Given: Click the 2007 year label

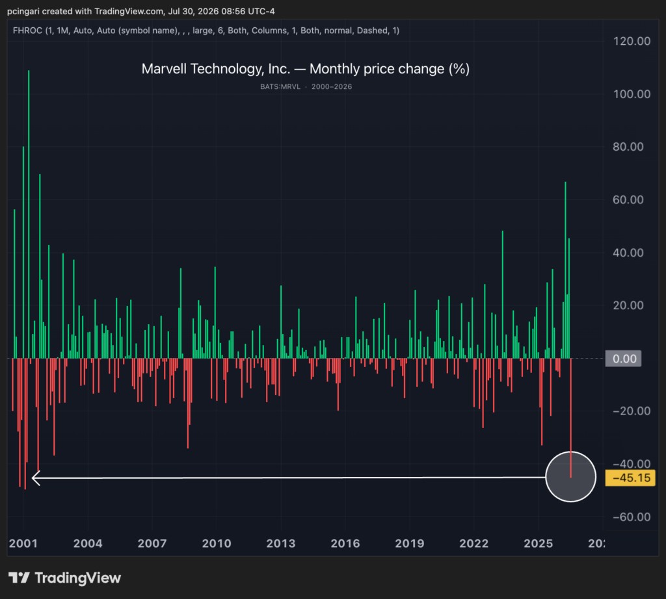Looking at the screenshot, I should pos(152,543).
